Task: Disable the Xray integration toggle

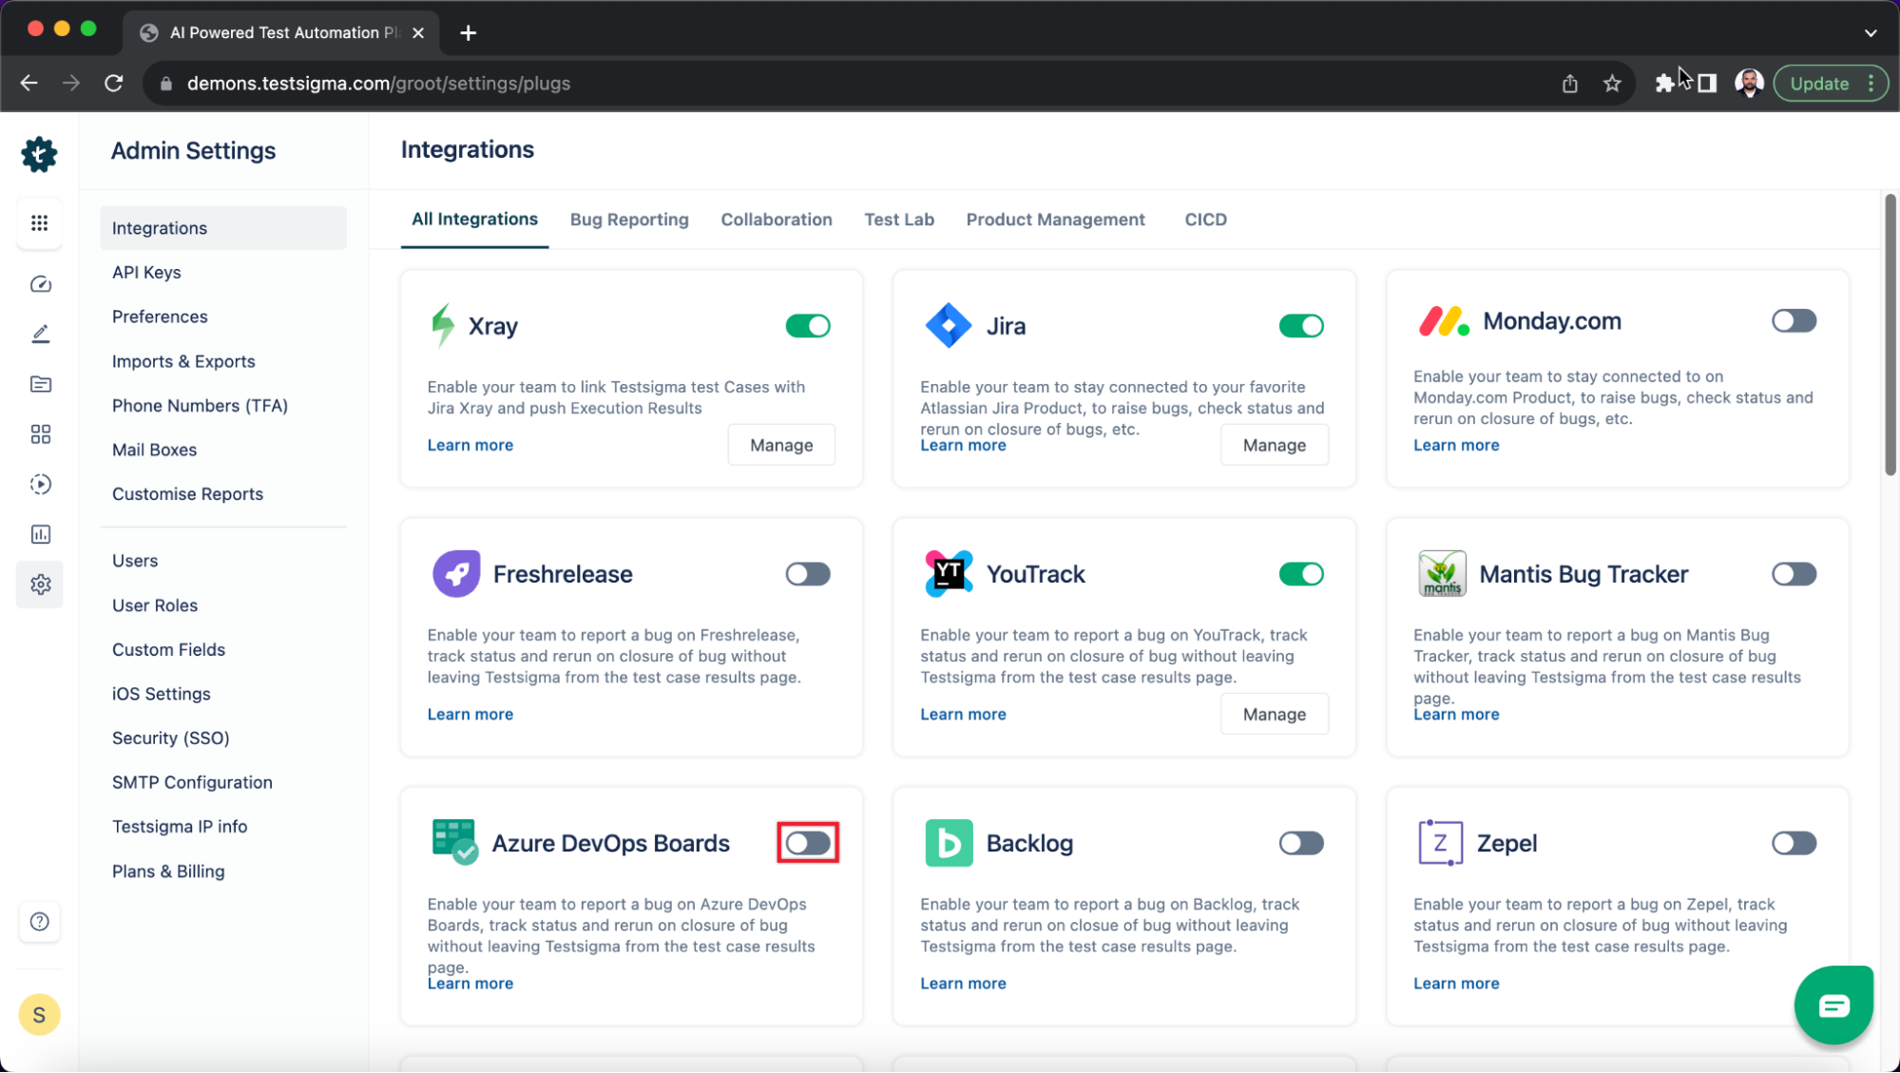Action: (x=808, y=326)
